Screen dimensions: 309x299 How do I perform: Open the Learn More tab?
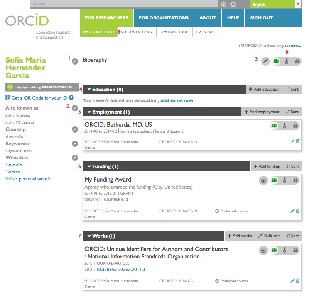point(206,32)
